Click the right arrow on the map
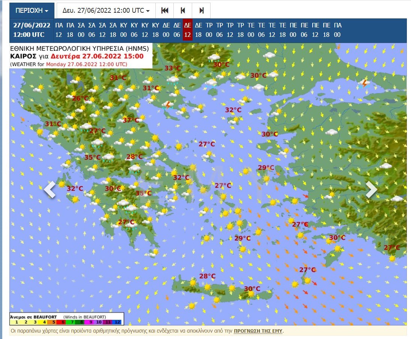Viewport: 411px width, 339px height. click(x=371, y=190)
